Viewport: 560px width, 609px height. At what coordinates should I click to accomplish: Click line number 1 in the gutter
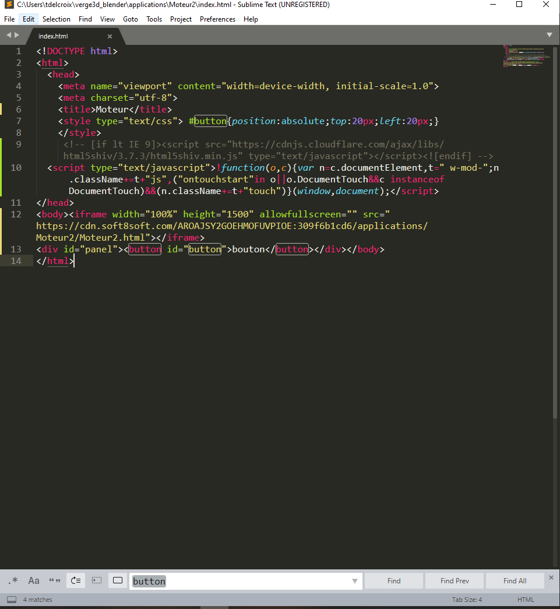pos(18,51)
